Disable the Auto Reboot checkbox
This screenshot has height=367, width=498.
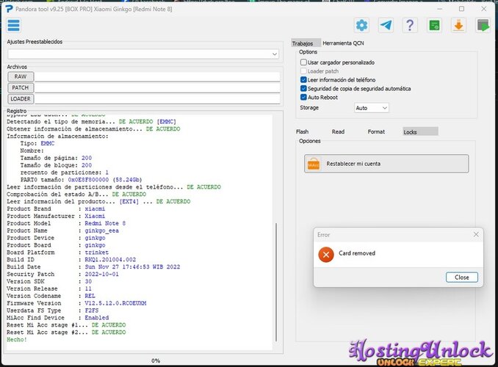pos(303,97)
